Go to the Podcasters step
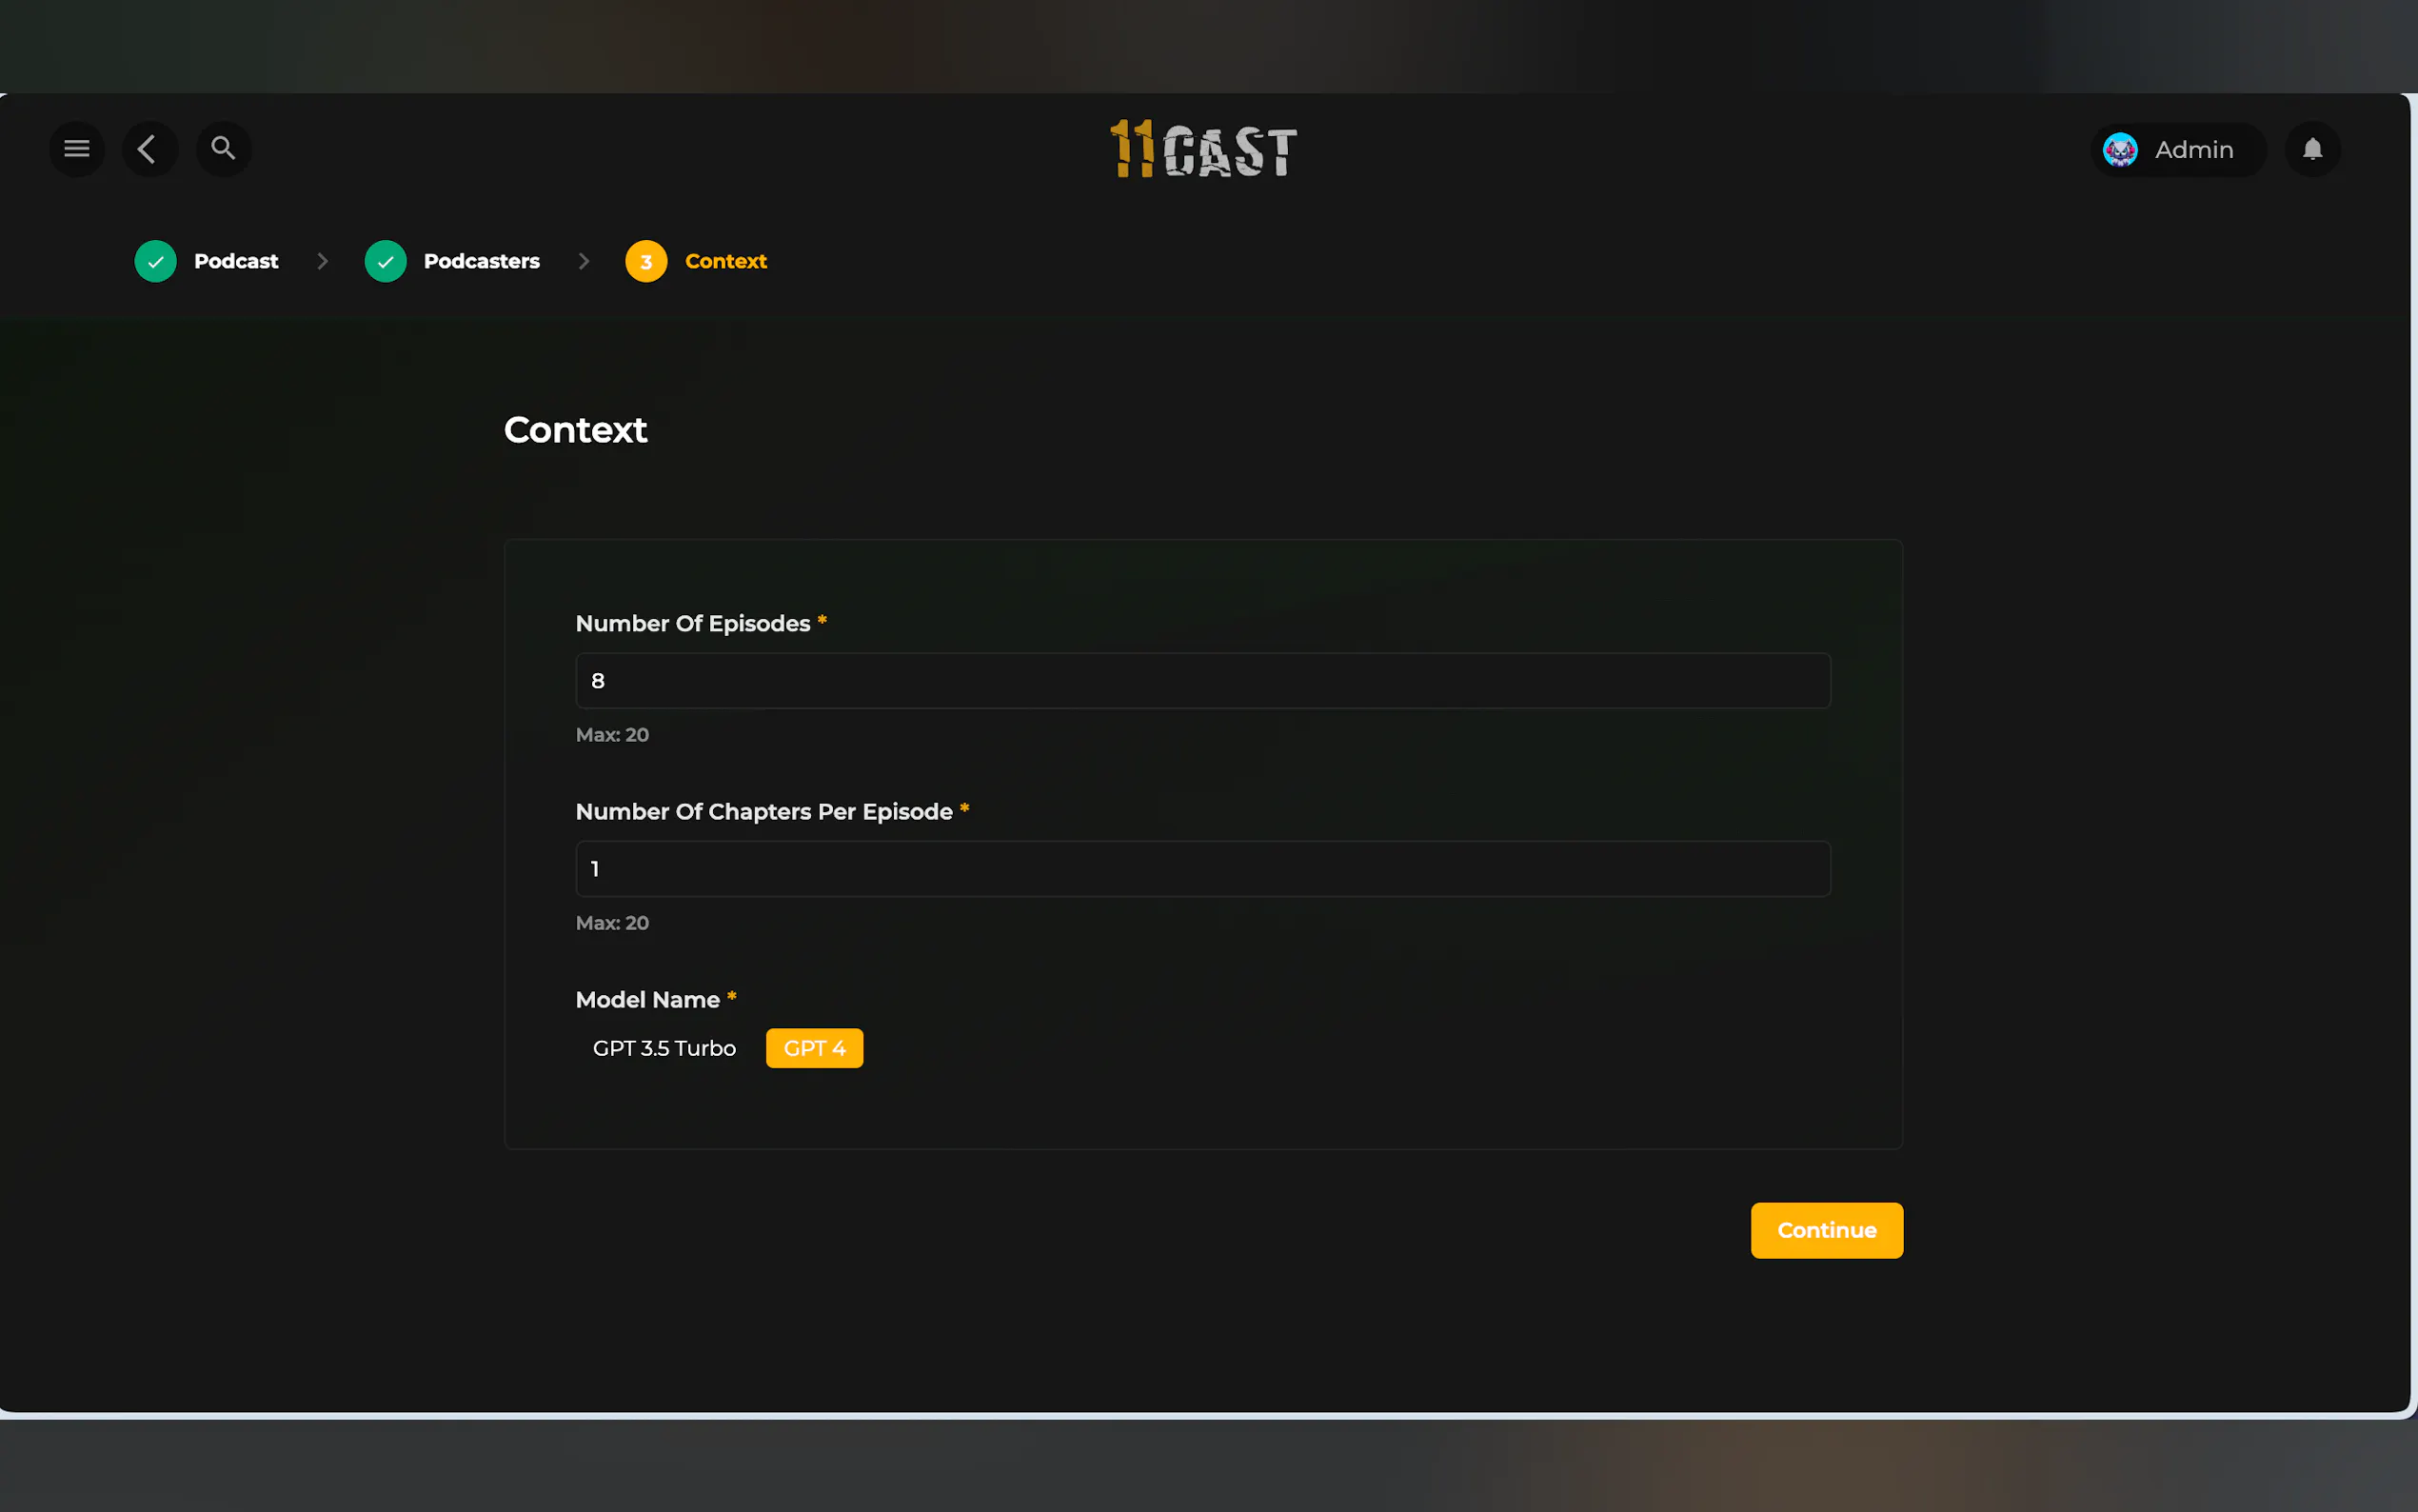Viewport: 2418px width, 1512px height. [481, 261]
